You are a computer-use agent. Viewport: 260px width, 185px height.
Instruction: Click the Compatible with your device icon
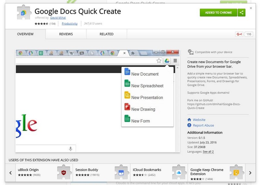click(x=190, y=52)
